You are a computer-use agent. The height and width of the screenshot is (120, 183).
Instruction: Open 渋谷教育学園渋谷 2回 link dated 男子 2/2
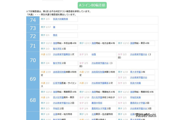pyautogui.click(x=61, y=103)
